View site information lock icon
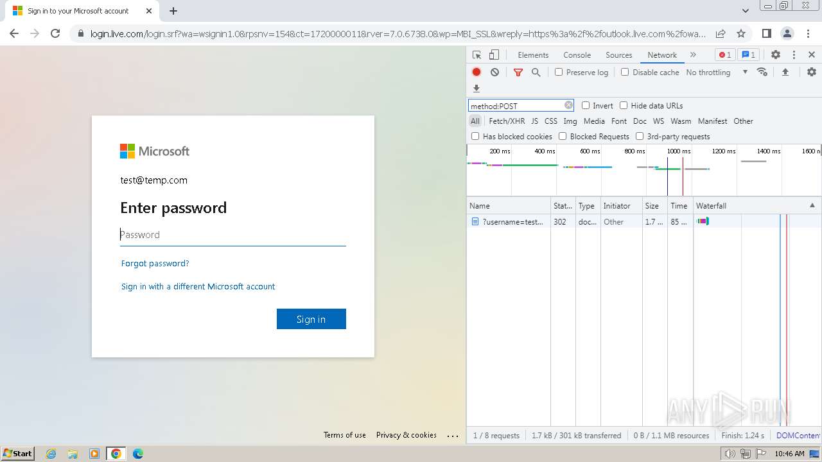This screenshot has height=462, width=822. pos(80,33)
